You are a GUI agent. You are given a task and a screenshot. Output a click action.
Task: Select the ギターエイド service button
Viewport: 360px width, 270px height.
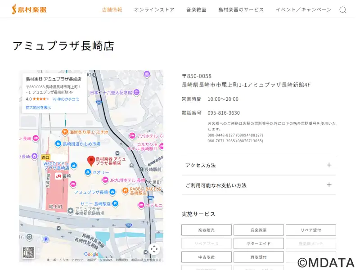pyautogui.click(x=258, y=243)
